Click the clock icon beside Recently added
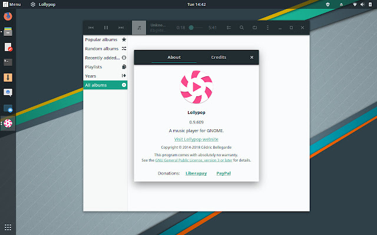The image size is (377, 235). coord(124,58)
